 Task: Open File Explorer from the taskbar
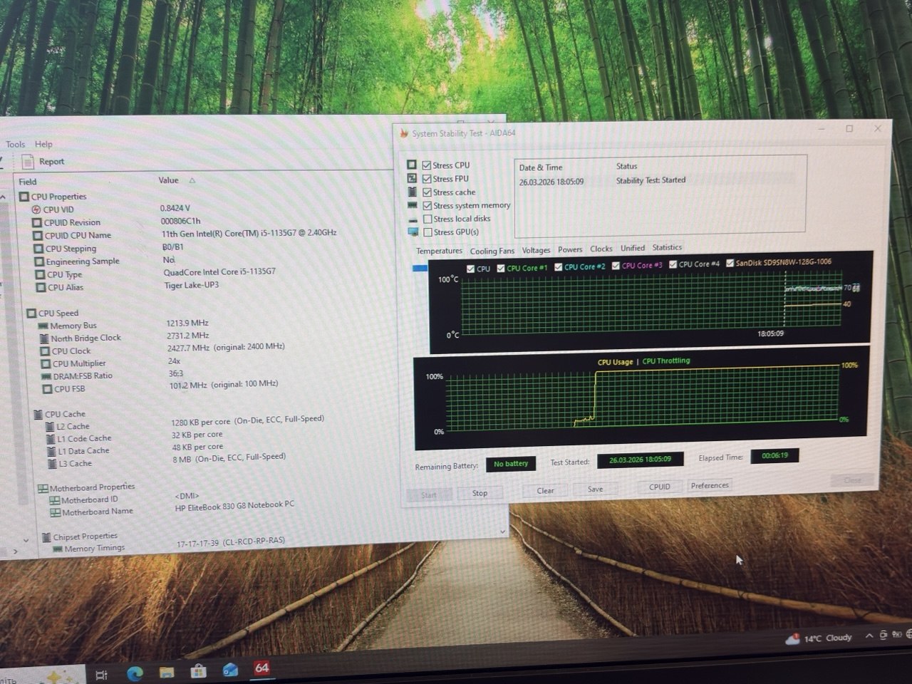tap(167, 672)
